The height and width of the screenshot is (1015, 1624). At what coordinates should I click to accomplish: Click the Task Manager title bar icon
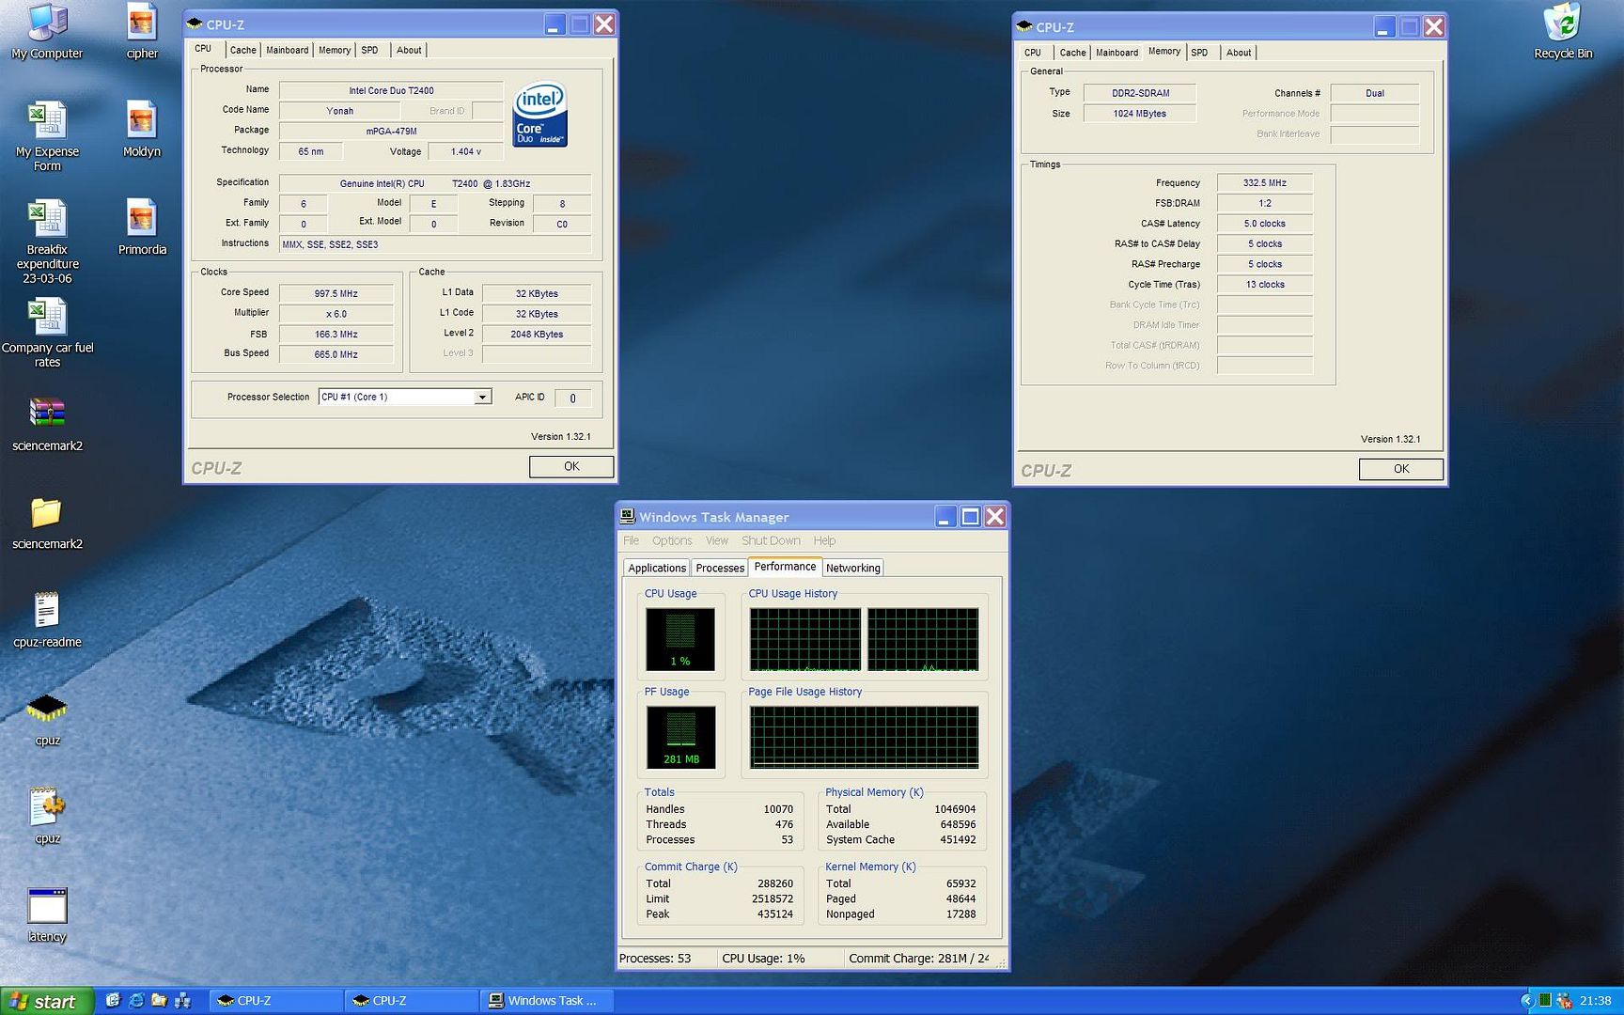628,516
